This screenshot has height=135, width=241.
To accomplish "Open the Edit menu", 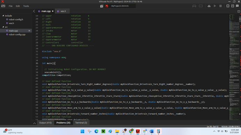I will 18,6.
